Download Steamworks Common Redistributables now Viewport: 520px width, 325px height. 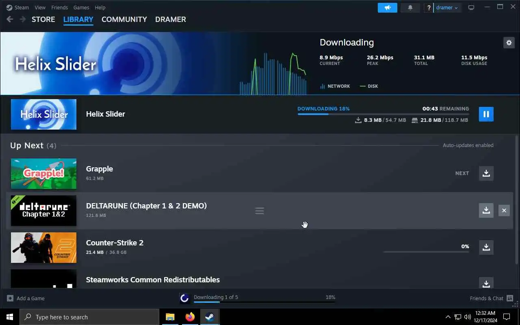click(486, 283)
